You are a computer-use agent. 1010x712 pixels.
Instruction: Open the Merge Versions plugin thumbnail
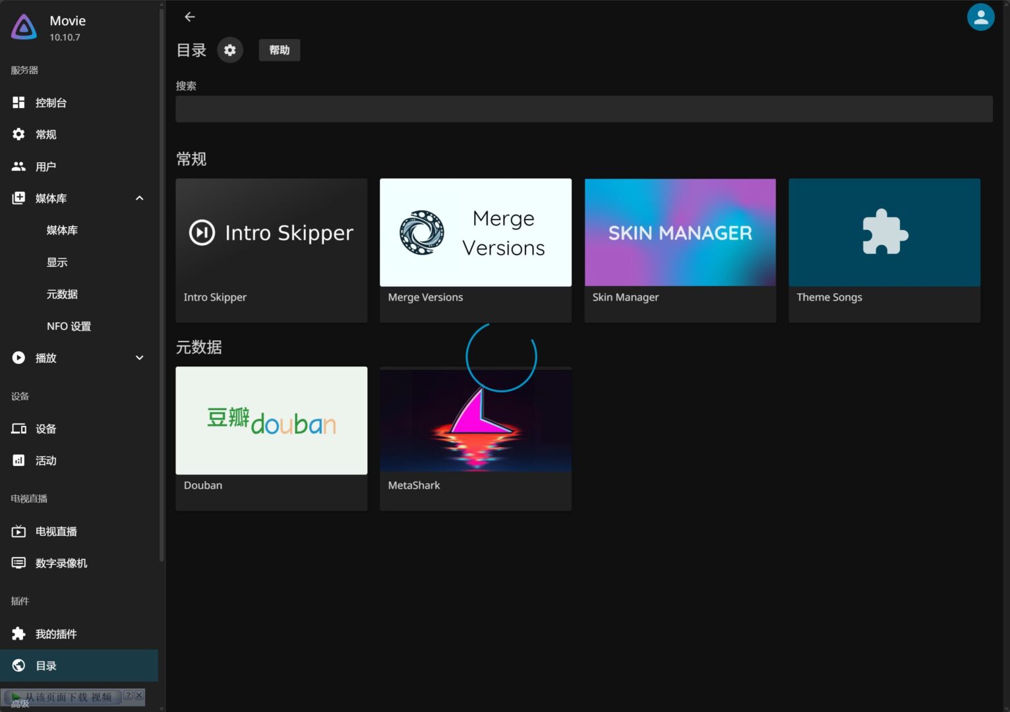point(475,232)
